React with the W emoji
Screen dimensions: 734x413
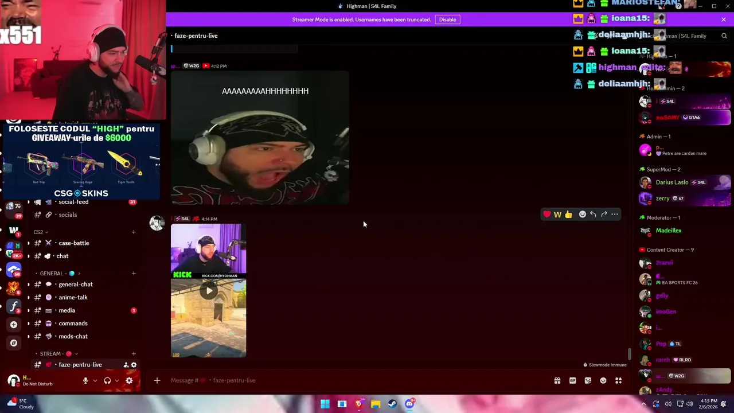click(557, 215)
